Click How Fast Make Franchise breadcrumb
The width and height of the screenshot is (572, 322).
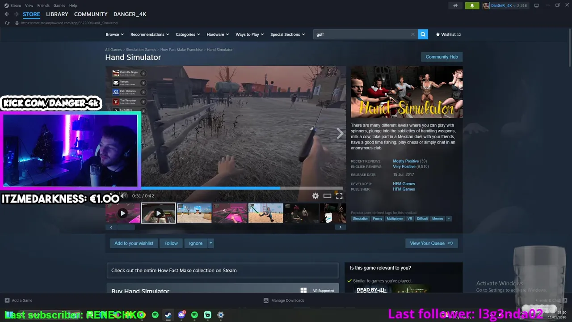[x=181, y=50]
